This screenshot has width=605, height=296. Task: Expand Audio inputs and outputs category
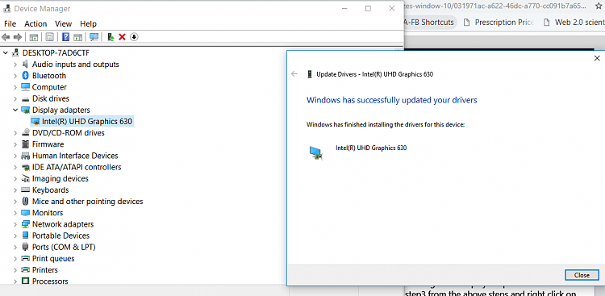(15, 65)
